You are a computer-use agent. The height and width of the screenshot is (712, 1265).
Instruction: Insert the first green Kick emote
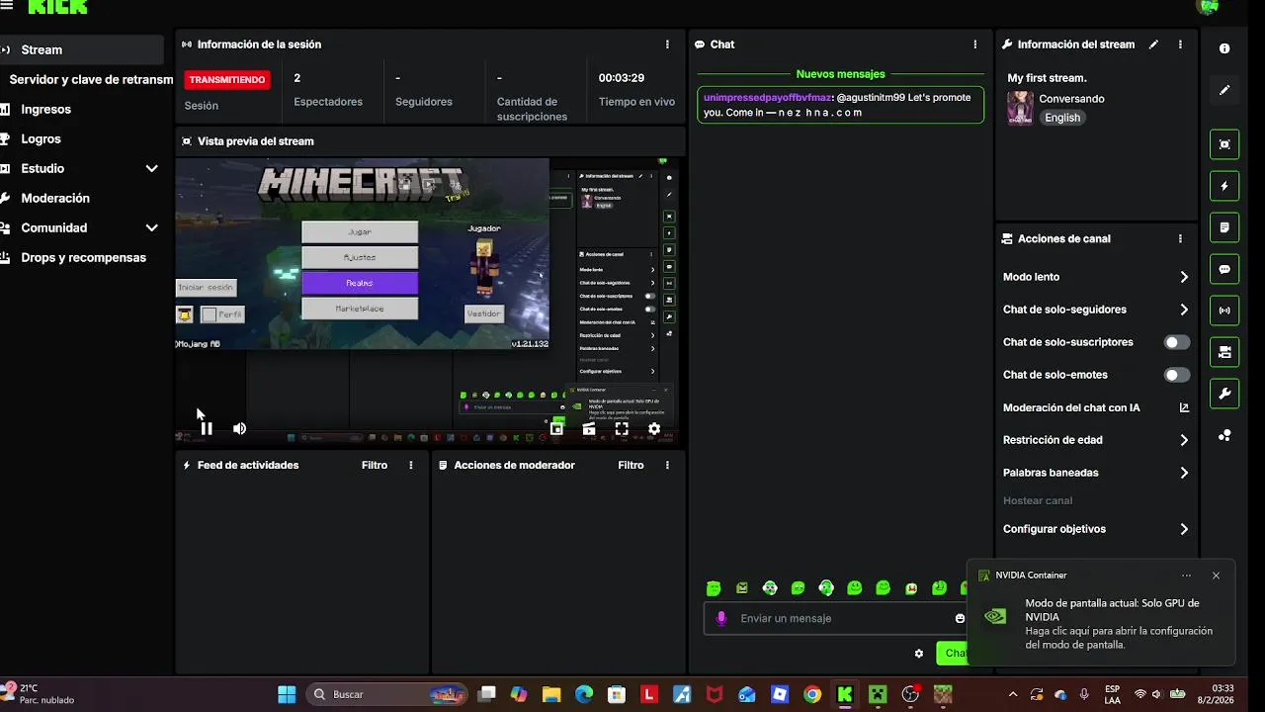click(714, 588)
